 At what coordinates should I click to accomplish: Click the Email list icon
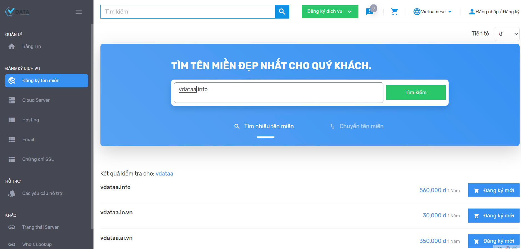(x=12, y=139)
